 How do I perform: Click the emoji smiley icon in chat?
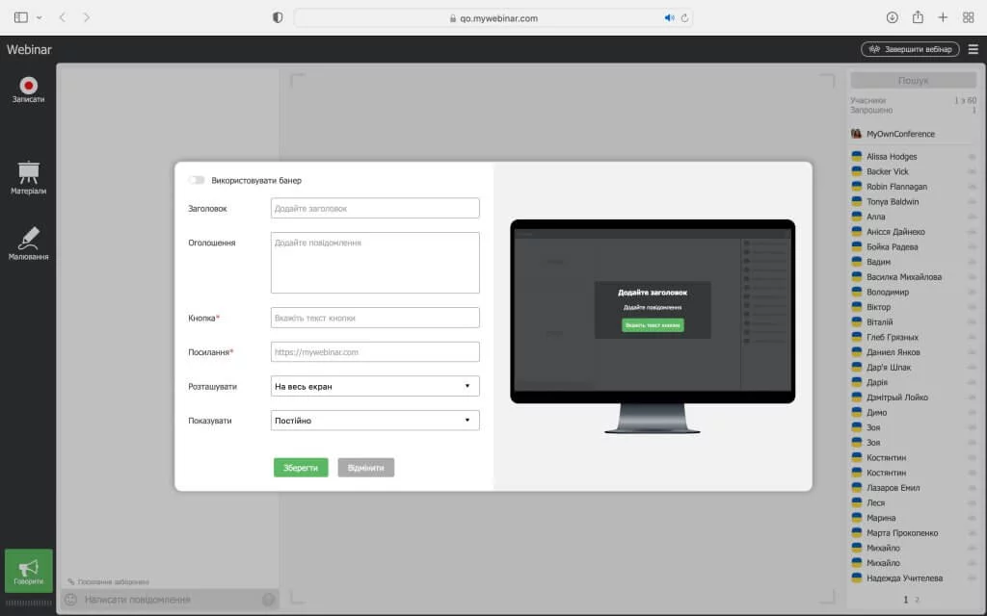pos(70,600)
